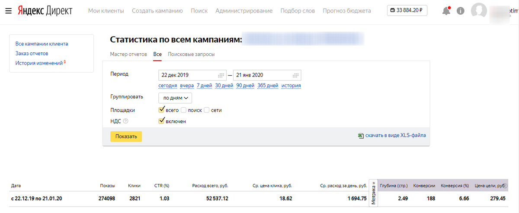Viewport: 519px width, 213px height.
Task: Switch to Мастер отчетов tab
Action: pos(128,55)
